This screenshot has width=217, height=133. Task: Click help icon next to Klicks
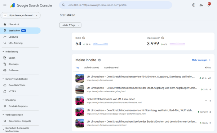[x=84, y=38]
